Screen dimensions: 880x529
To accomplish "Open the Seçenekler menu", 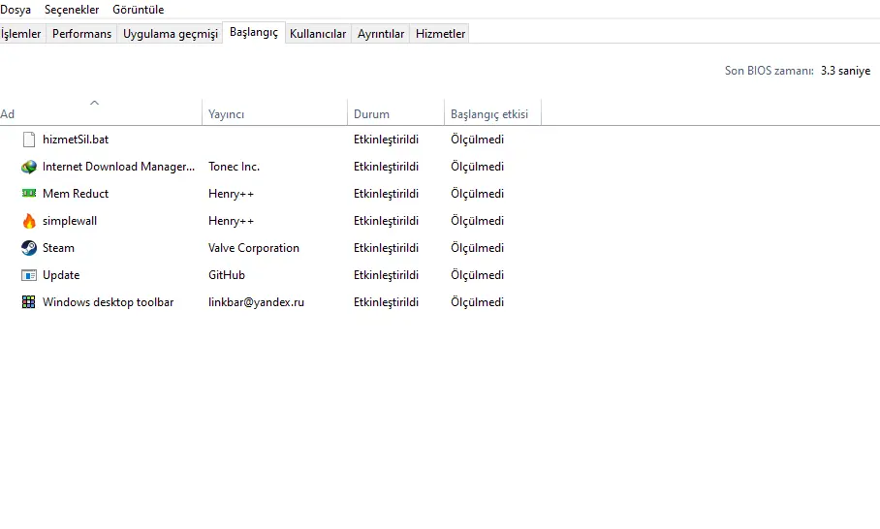I will [x=72, y=10].
